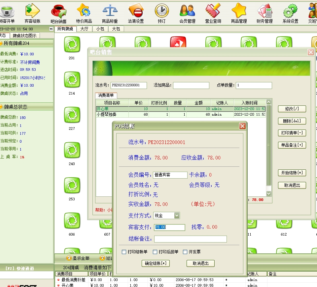The width and height of the screenshot is (317, 287).
Task: Click the 确定结账[*] confirm button
Action: pyautogui.click(x=156, y=263)
